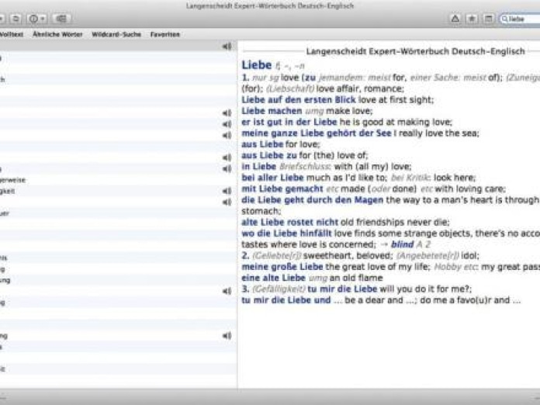
Task: Click 'alte Liebe rostet nicht' proverb
Action: (x=289, y=222)
